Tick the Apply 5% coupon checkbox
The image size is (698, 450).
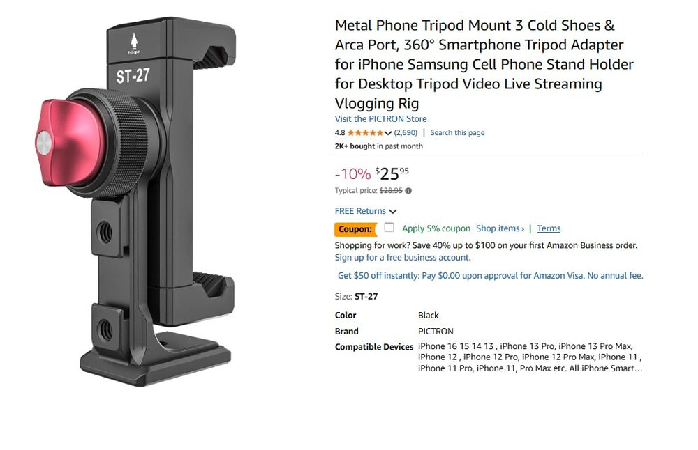pyautogui.click(x=389, y=228)
